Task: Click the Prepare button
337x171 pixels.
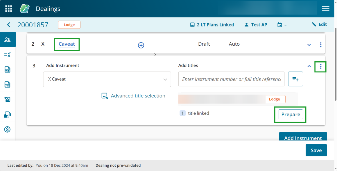Action: [x=291, y=114]
